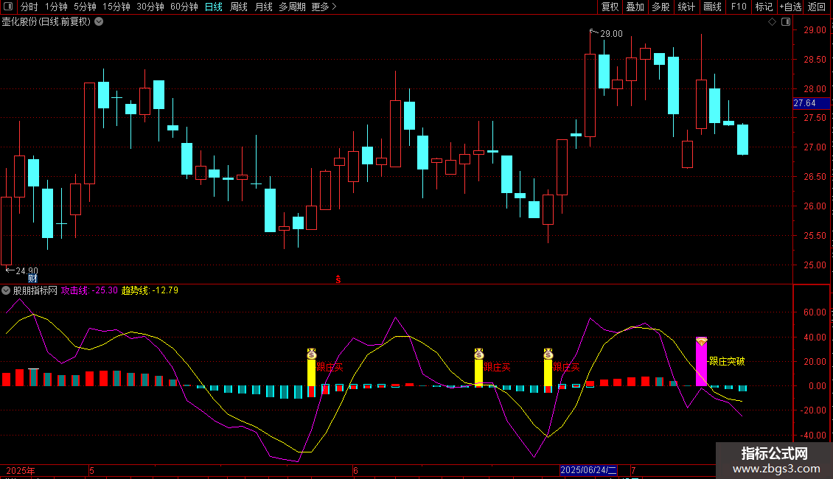
Task: Open the 统计 statistics tool
Action: click(x=686, y=7)
